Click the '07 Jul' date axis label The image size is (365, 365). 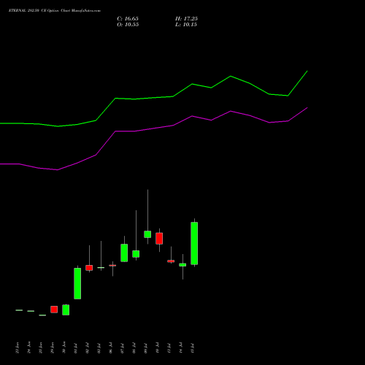coord(123,348)
